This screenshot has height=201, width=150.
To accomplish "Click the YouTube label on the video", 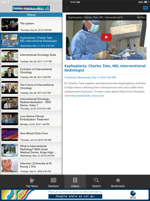I will (141, 17).
